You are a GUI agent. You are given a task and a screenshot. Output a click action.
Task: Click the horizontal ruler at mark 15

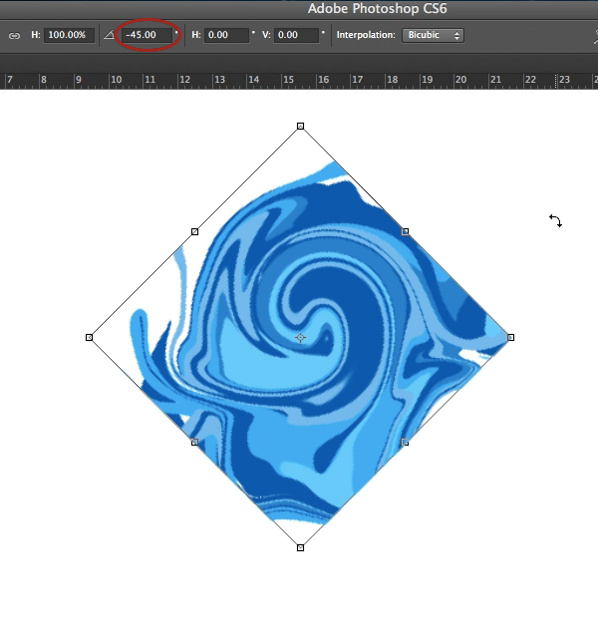coord(289,80)
